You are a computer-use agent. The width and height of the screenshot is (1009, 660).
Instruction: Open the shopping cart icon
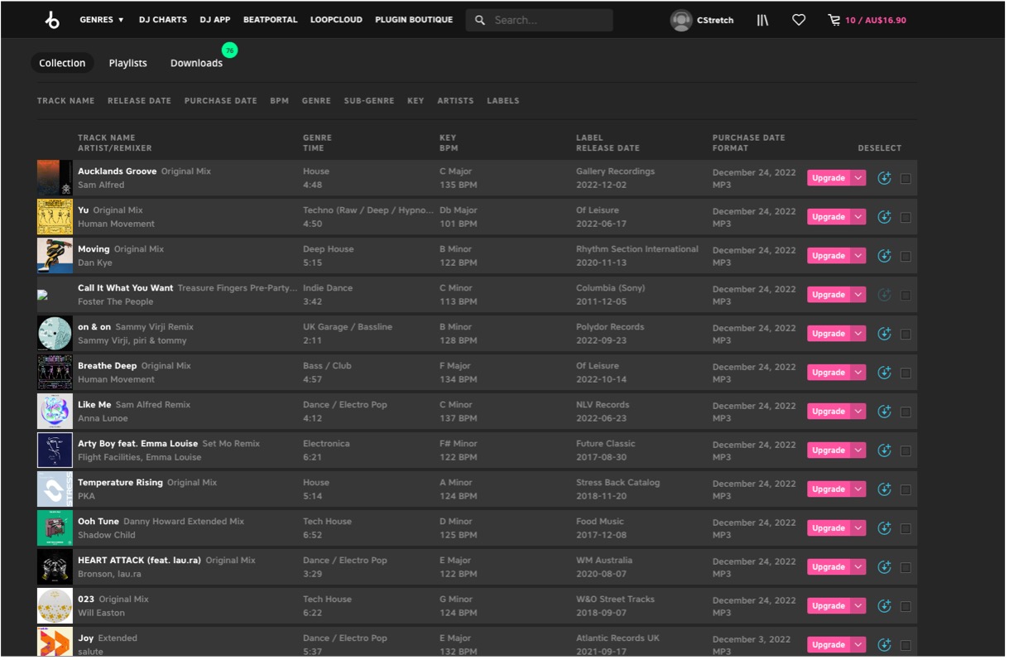point(834,20)
